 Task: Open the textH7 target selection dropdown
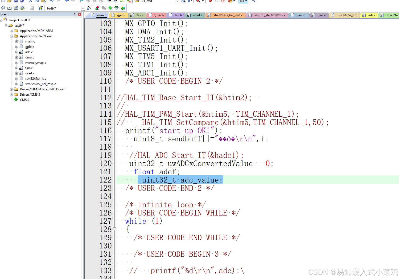pyautogui.click(x=83, y=8)
